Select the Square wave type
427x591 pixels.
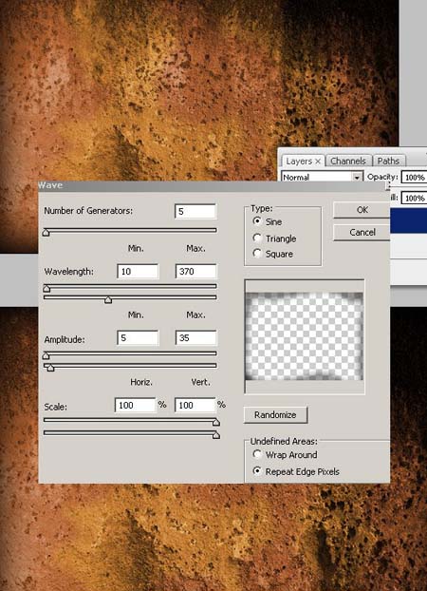[257, 254]
